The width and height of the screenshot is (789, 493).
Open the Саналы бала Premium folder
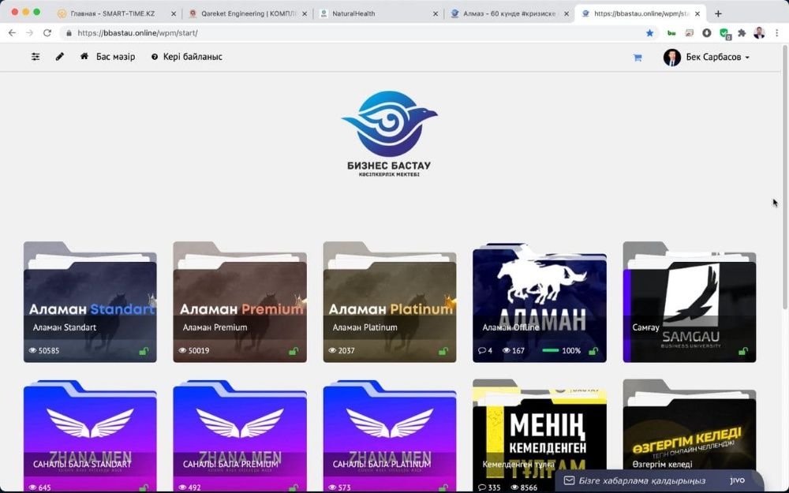tap(240, 435)
